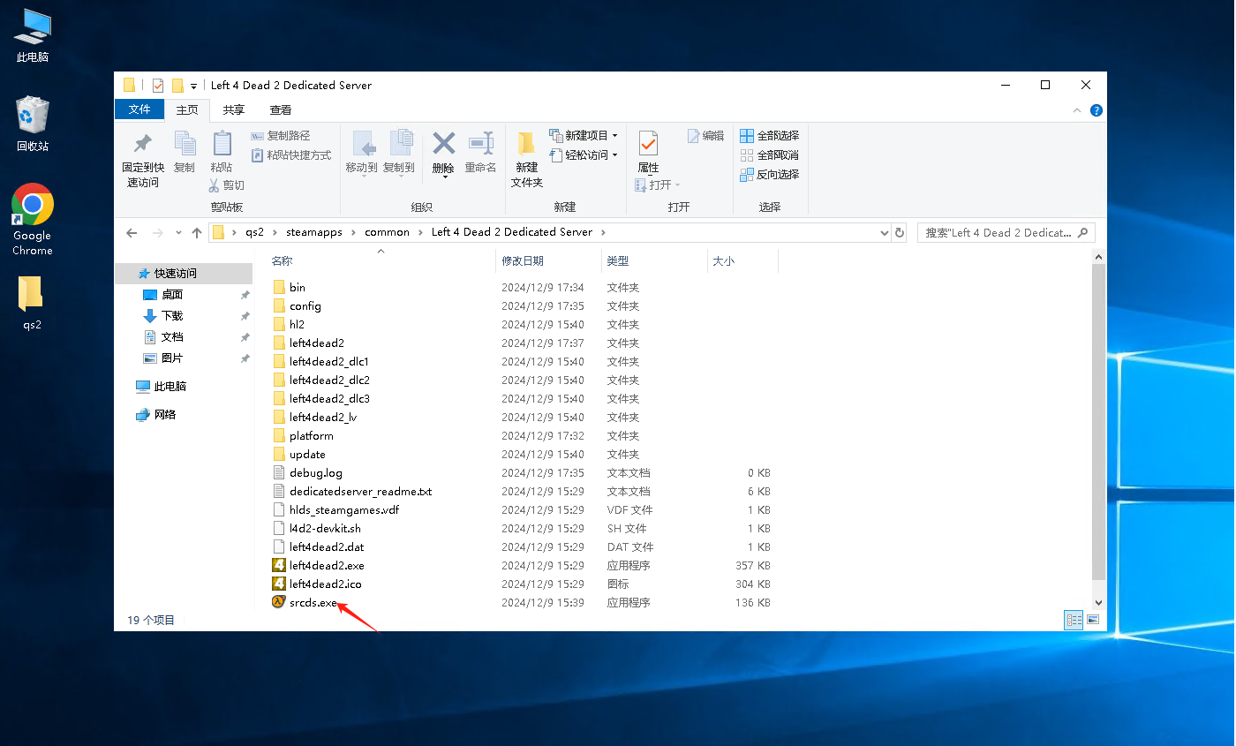The image size is (1236, 746).
Task: Click steamapps in the address breadcrumb
Action: point(313,232)
